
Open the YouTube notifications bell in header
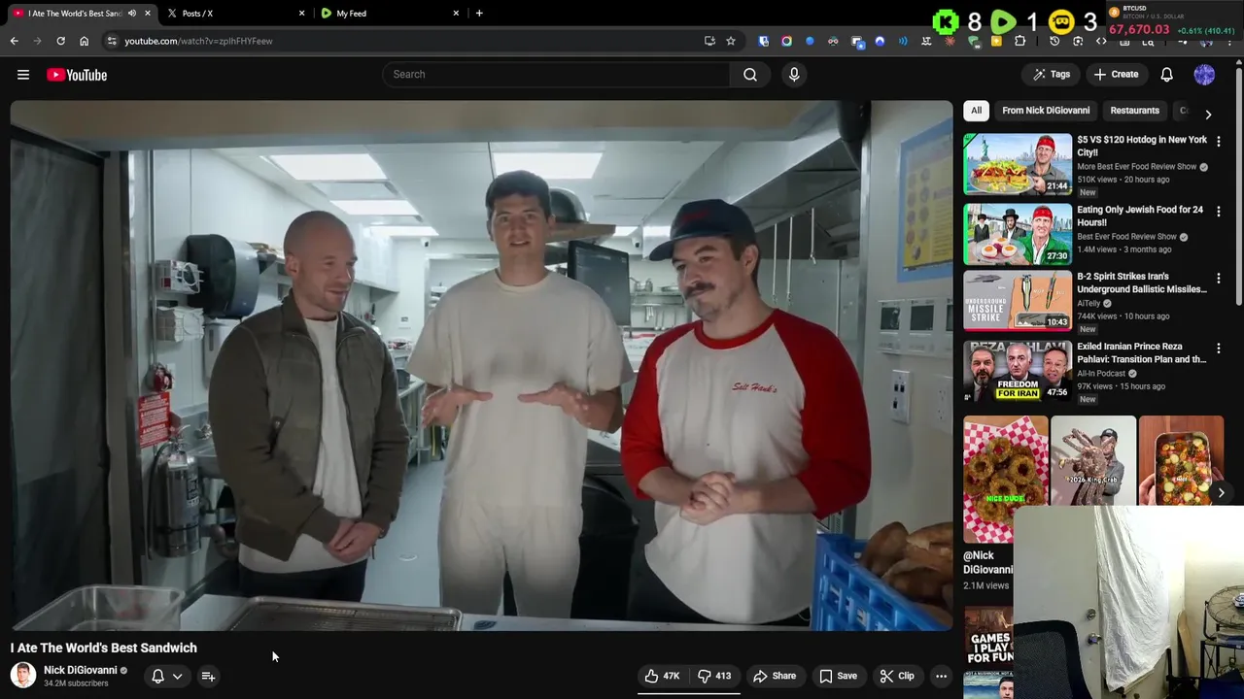click(x=1166, y=75)
